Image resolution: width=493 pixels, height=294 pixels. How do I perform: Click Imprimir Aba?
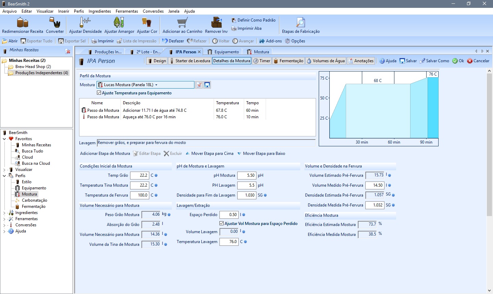point(246,28)
